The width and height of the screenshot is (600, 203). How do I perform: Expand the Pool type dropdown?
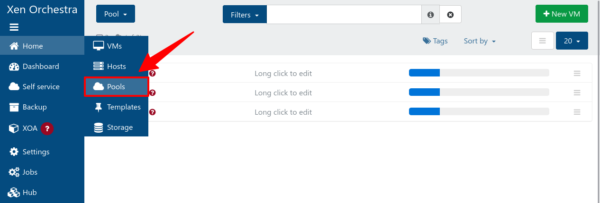pos(116,14)
